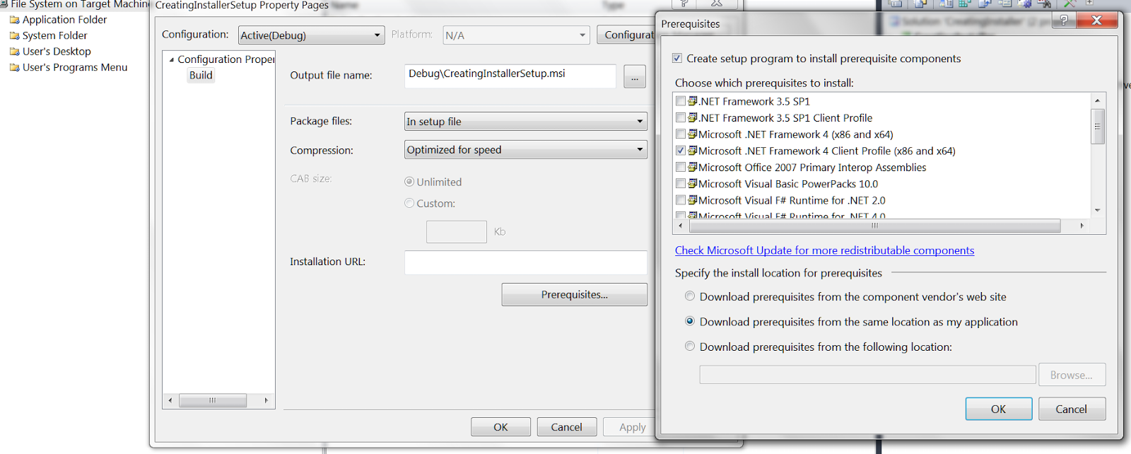The height and width of the screenshot is (454, 1131).
Task: Open the Package files dropdown
Action: pos(525,122)
